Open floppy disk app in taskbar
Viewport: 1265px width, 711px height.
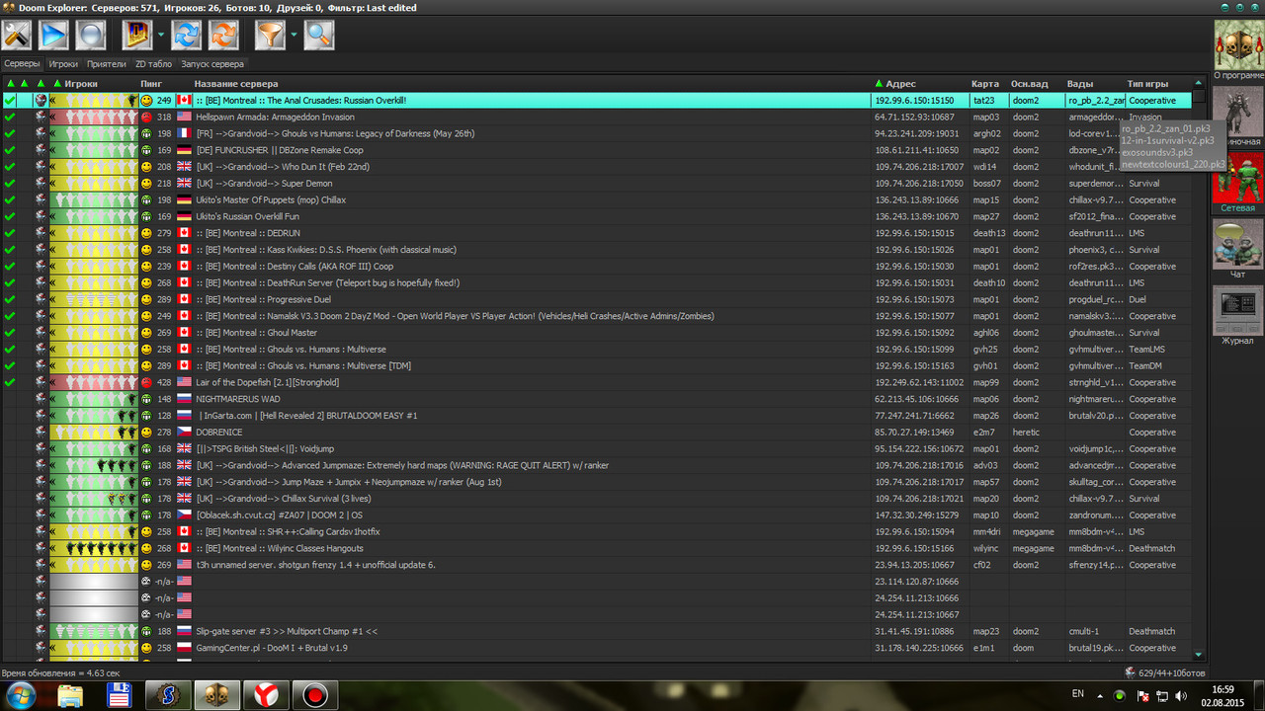click(120, 694)
